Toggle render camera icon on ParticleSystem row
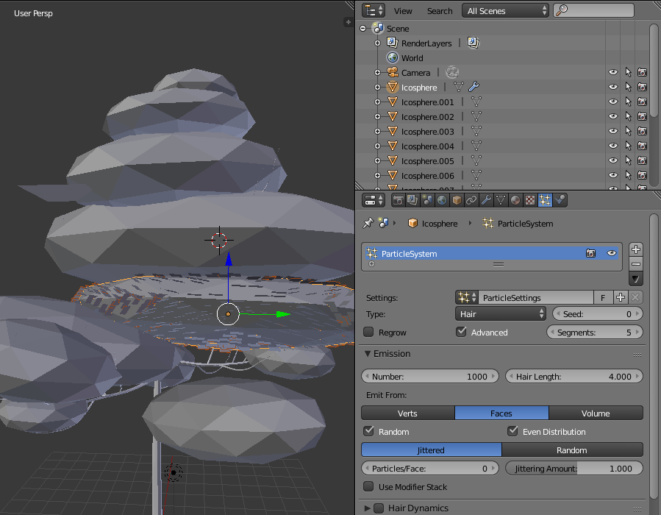661x515 pixels. [x=590, y=253]
